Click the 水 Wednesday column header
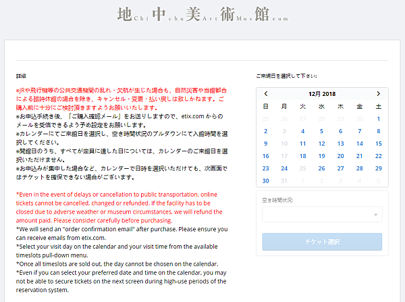This screenshot has height=302, width=405. (321, 106)
